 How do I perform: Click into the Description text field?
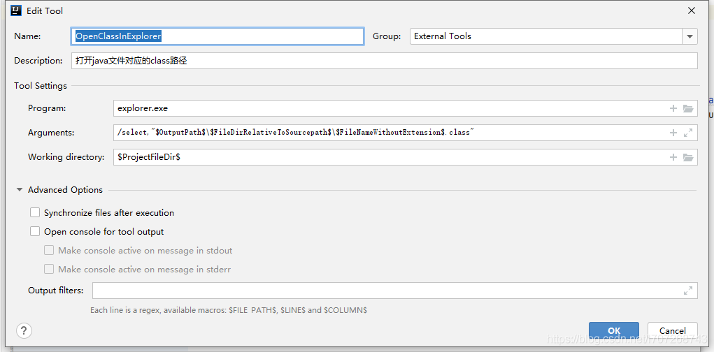(385, 61)
